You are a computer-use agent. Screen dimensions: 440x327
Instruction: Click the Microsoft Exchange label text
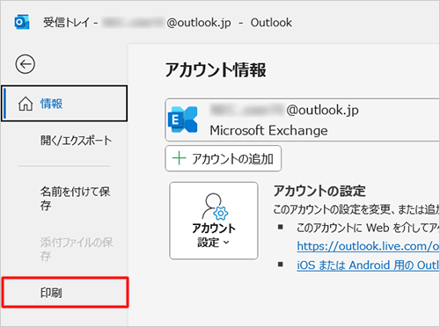[x=268, y=130]
